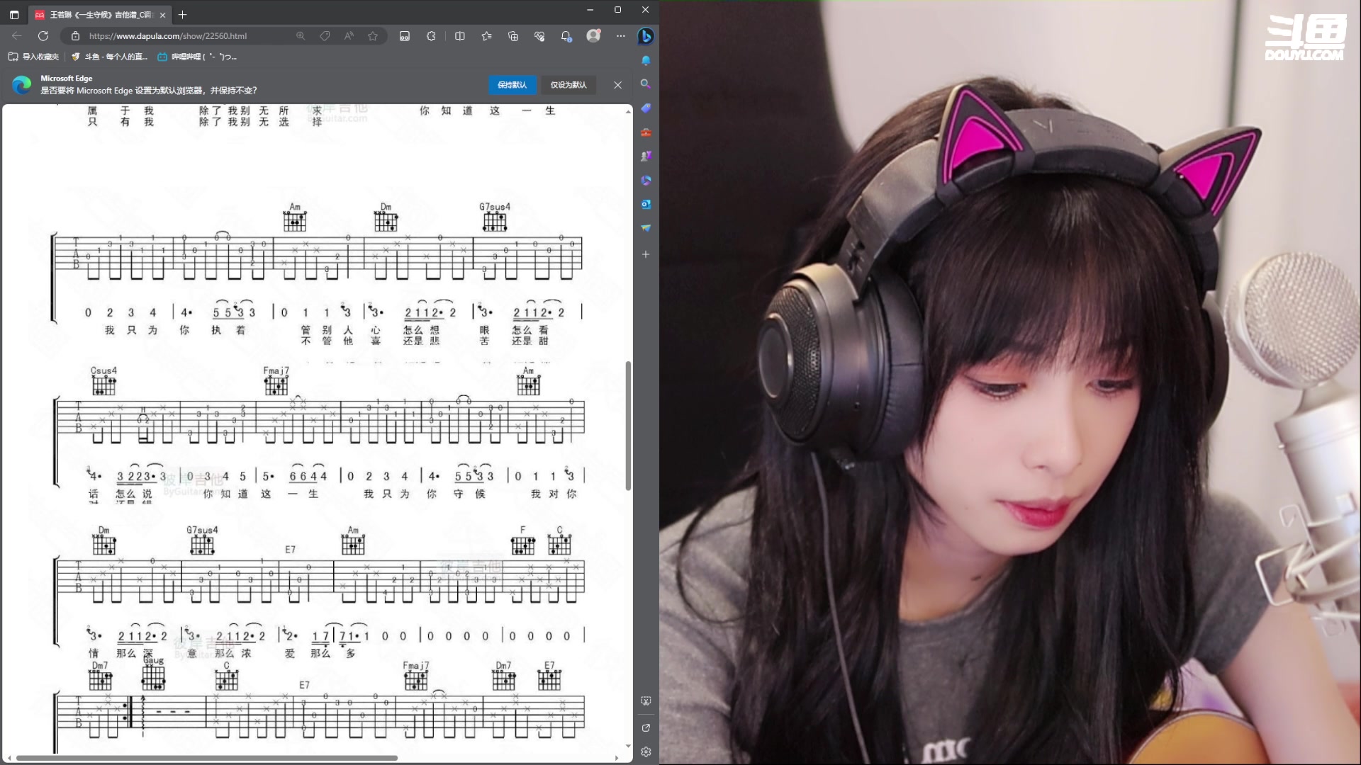Open the tab actions menu icon
This screenshot has width=1361, height=765.
point(14,14)
